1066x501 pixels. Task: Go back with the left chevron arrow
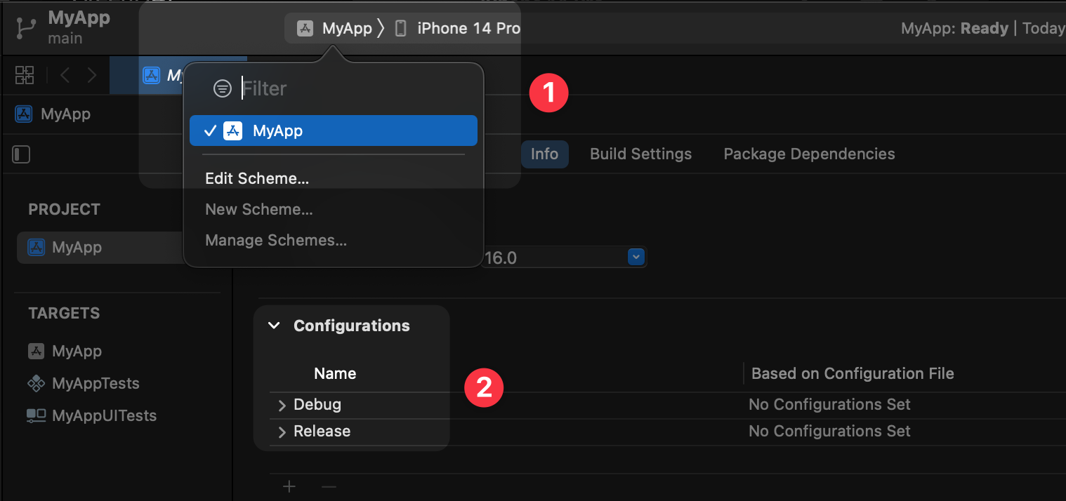pos(65,75)
